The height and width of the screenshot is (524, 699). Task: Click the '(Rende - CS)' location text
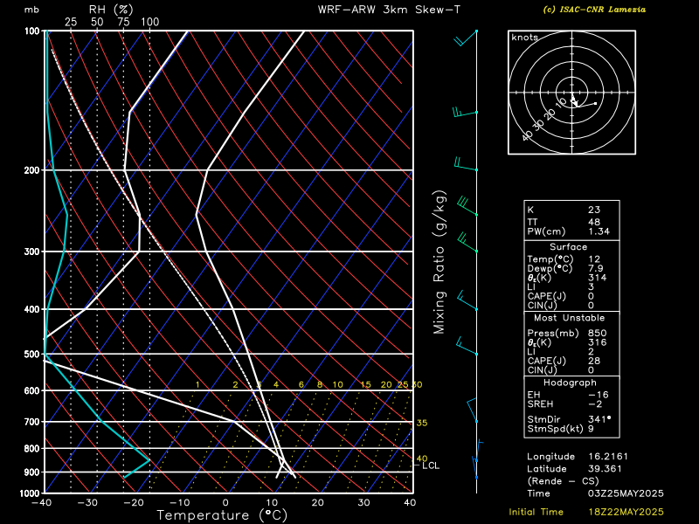(x=563, y=481)
